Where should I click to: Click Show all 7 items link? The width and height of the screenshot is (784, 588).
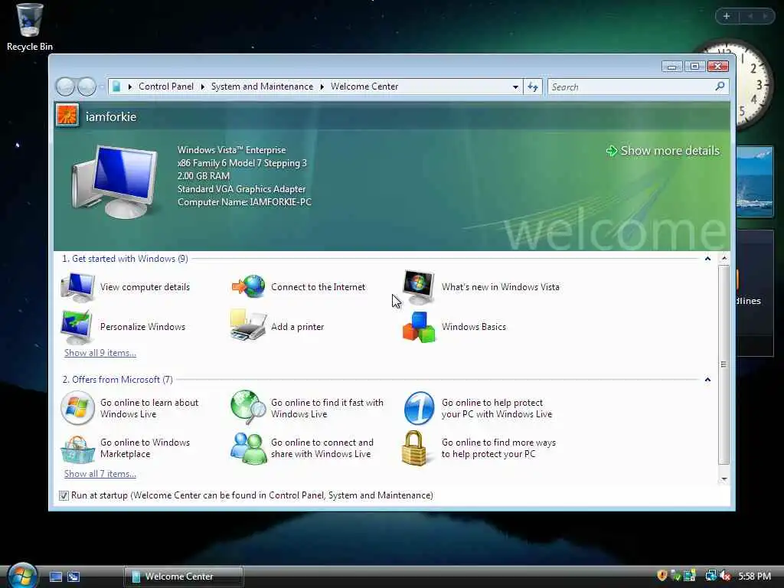coord(100,473)
